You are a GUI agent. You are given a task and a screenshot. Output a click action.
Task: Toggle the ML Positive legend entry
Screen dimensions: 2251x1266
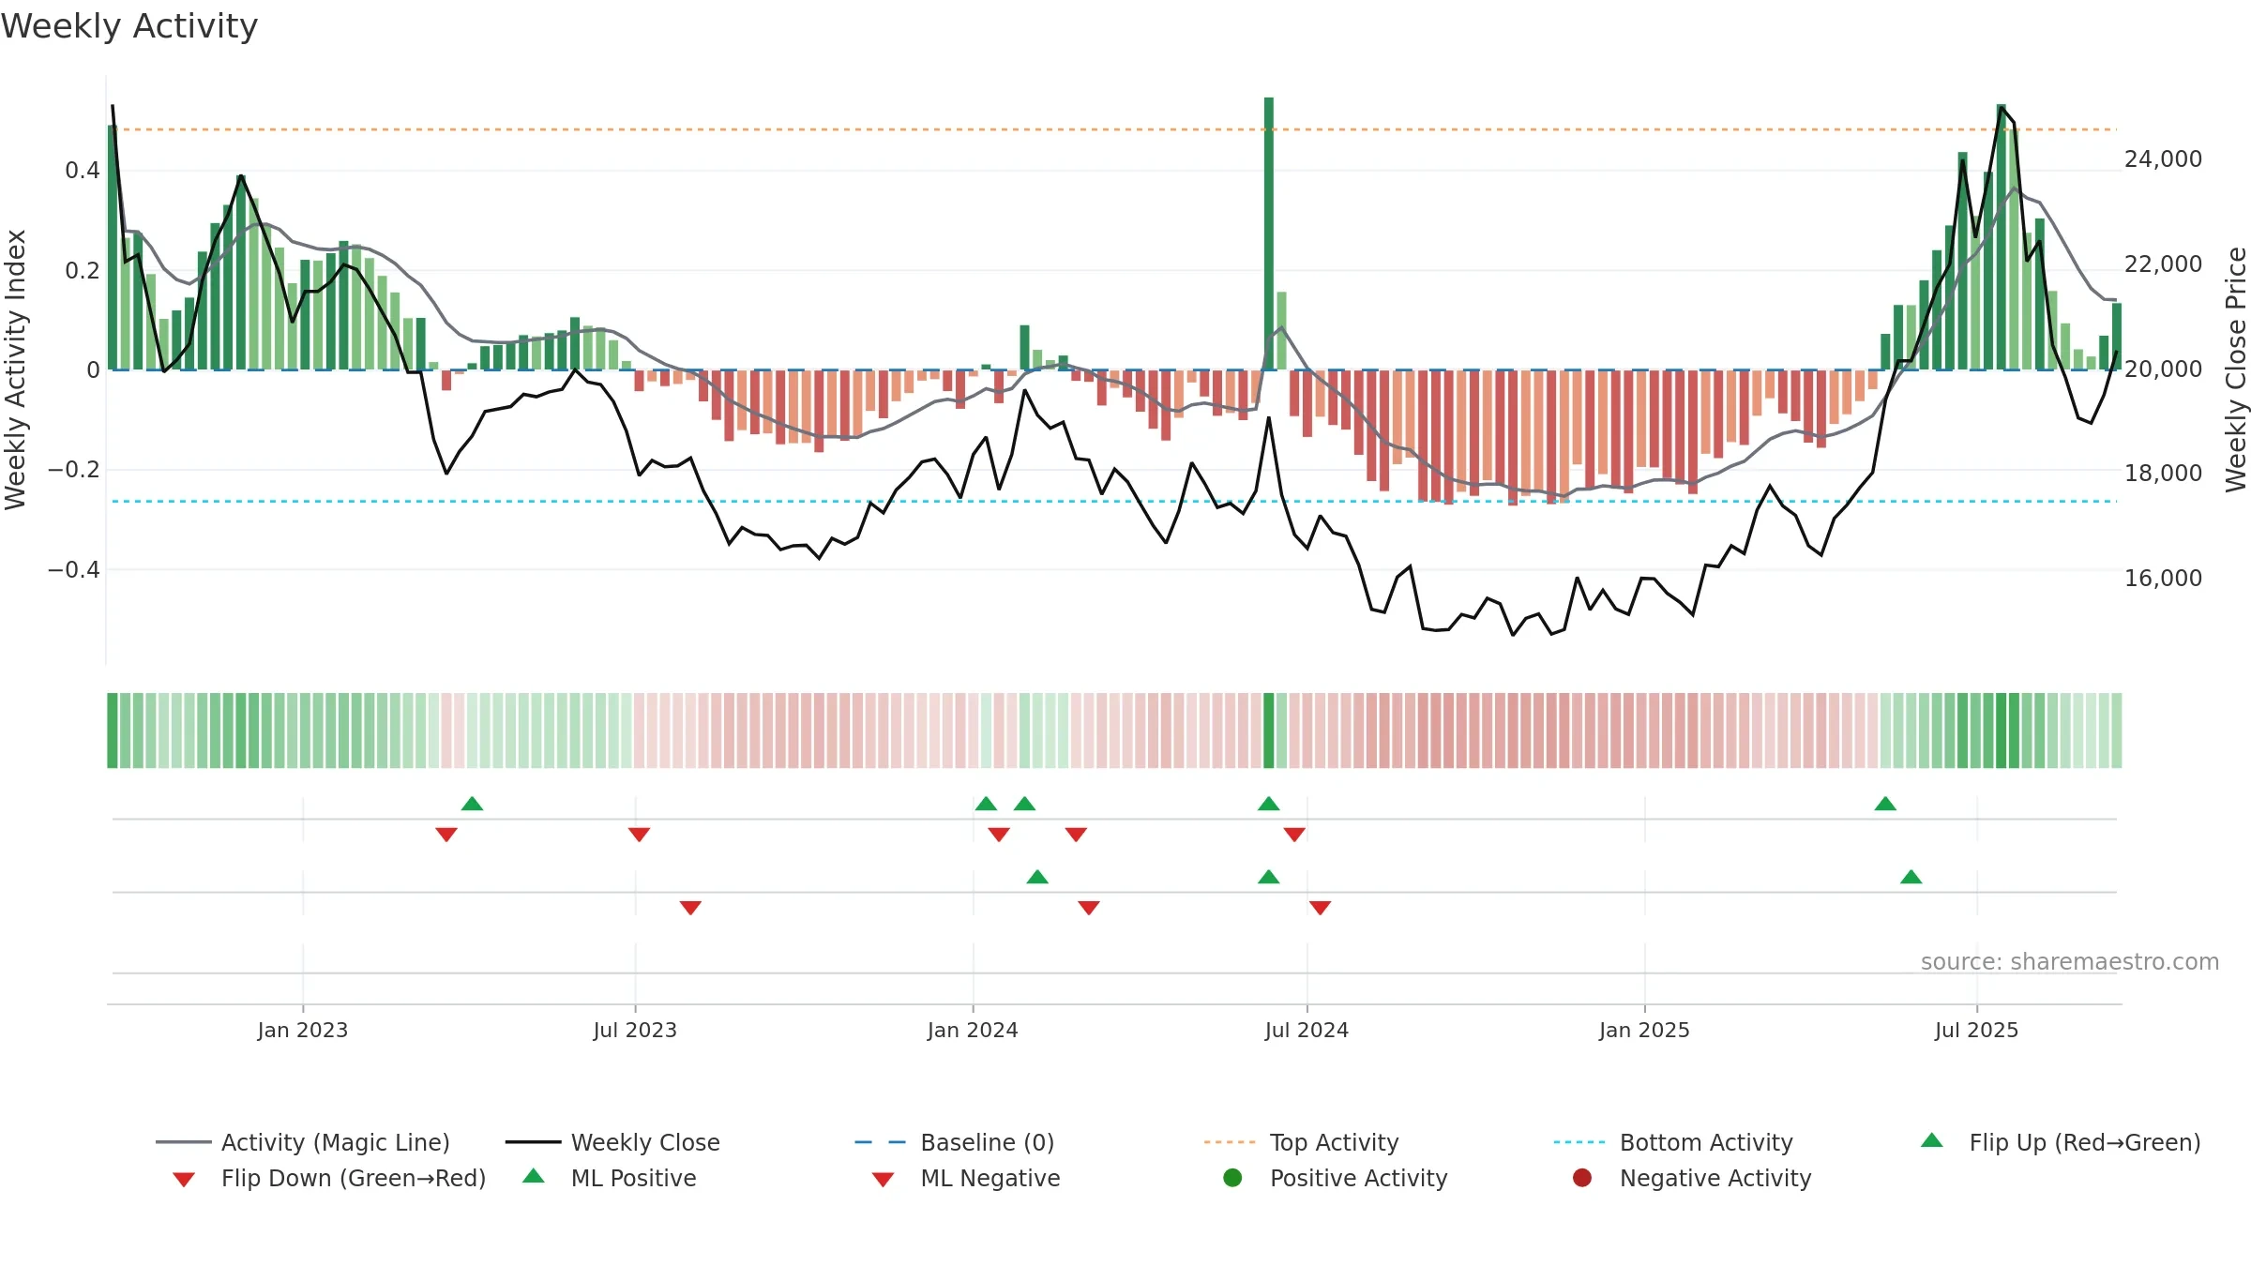(x=610, y=1178)
